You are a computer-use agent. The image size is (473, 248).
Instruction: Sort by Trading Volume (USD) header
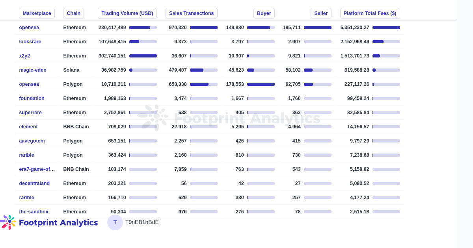pyautogui.click(x=127, y=13)
